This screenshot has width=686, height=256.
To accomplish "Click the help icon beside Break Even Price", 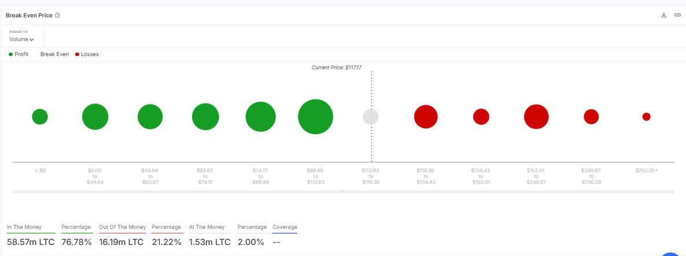I will tap(57, 15).
